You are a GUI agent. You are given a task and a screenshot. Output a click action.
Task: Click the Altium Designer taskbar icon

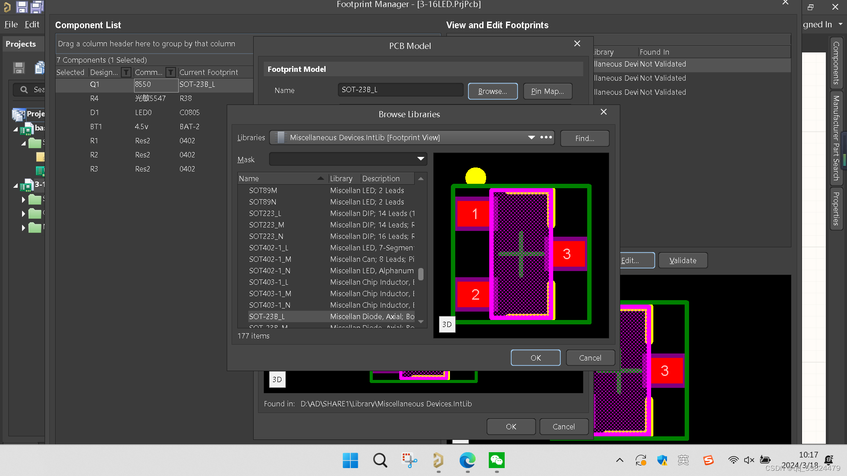pos(438,461)
